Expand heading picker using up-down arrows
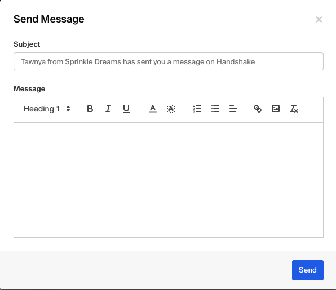The image size is (336, 290). coord(68,109)
